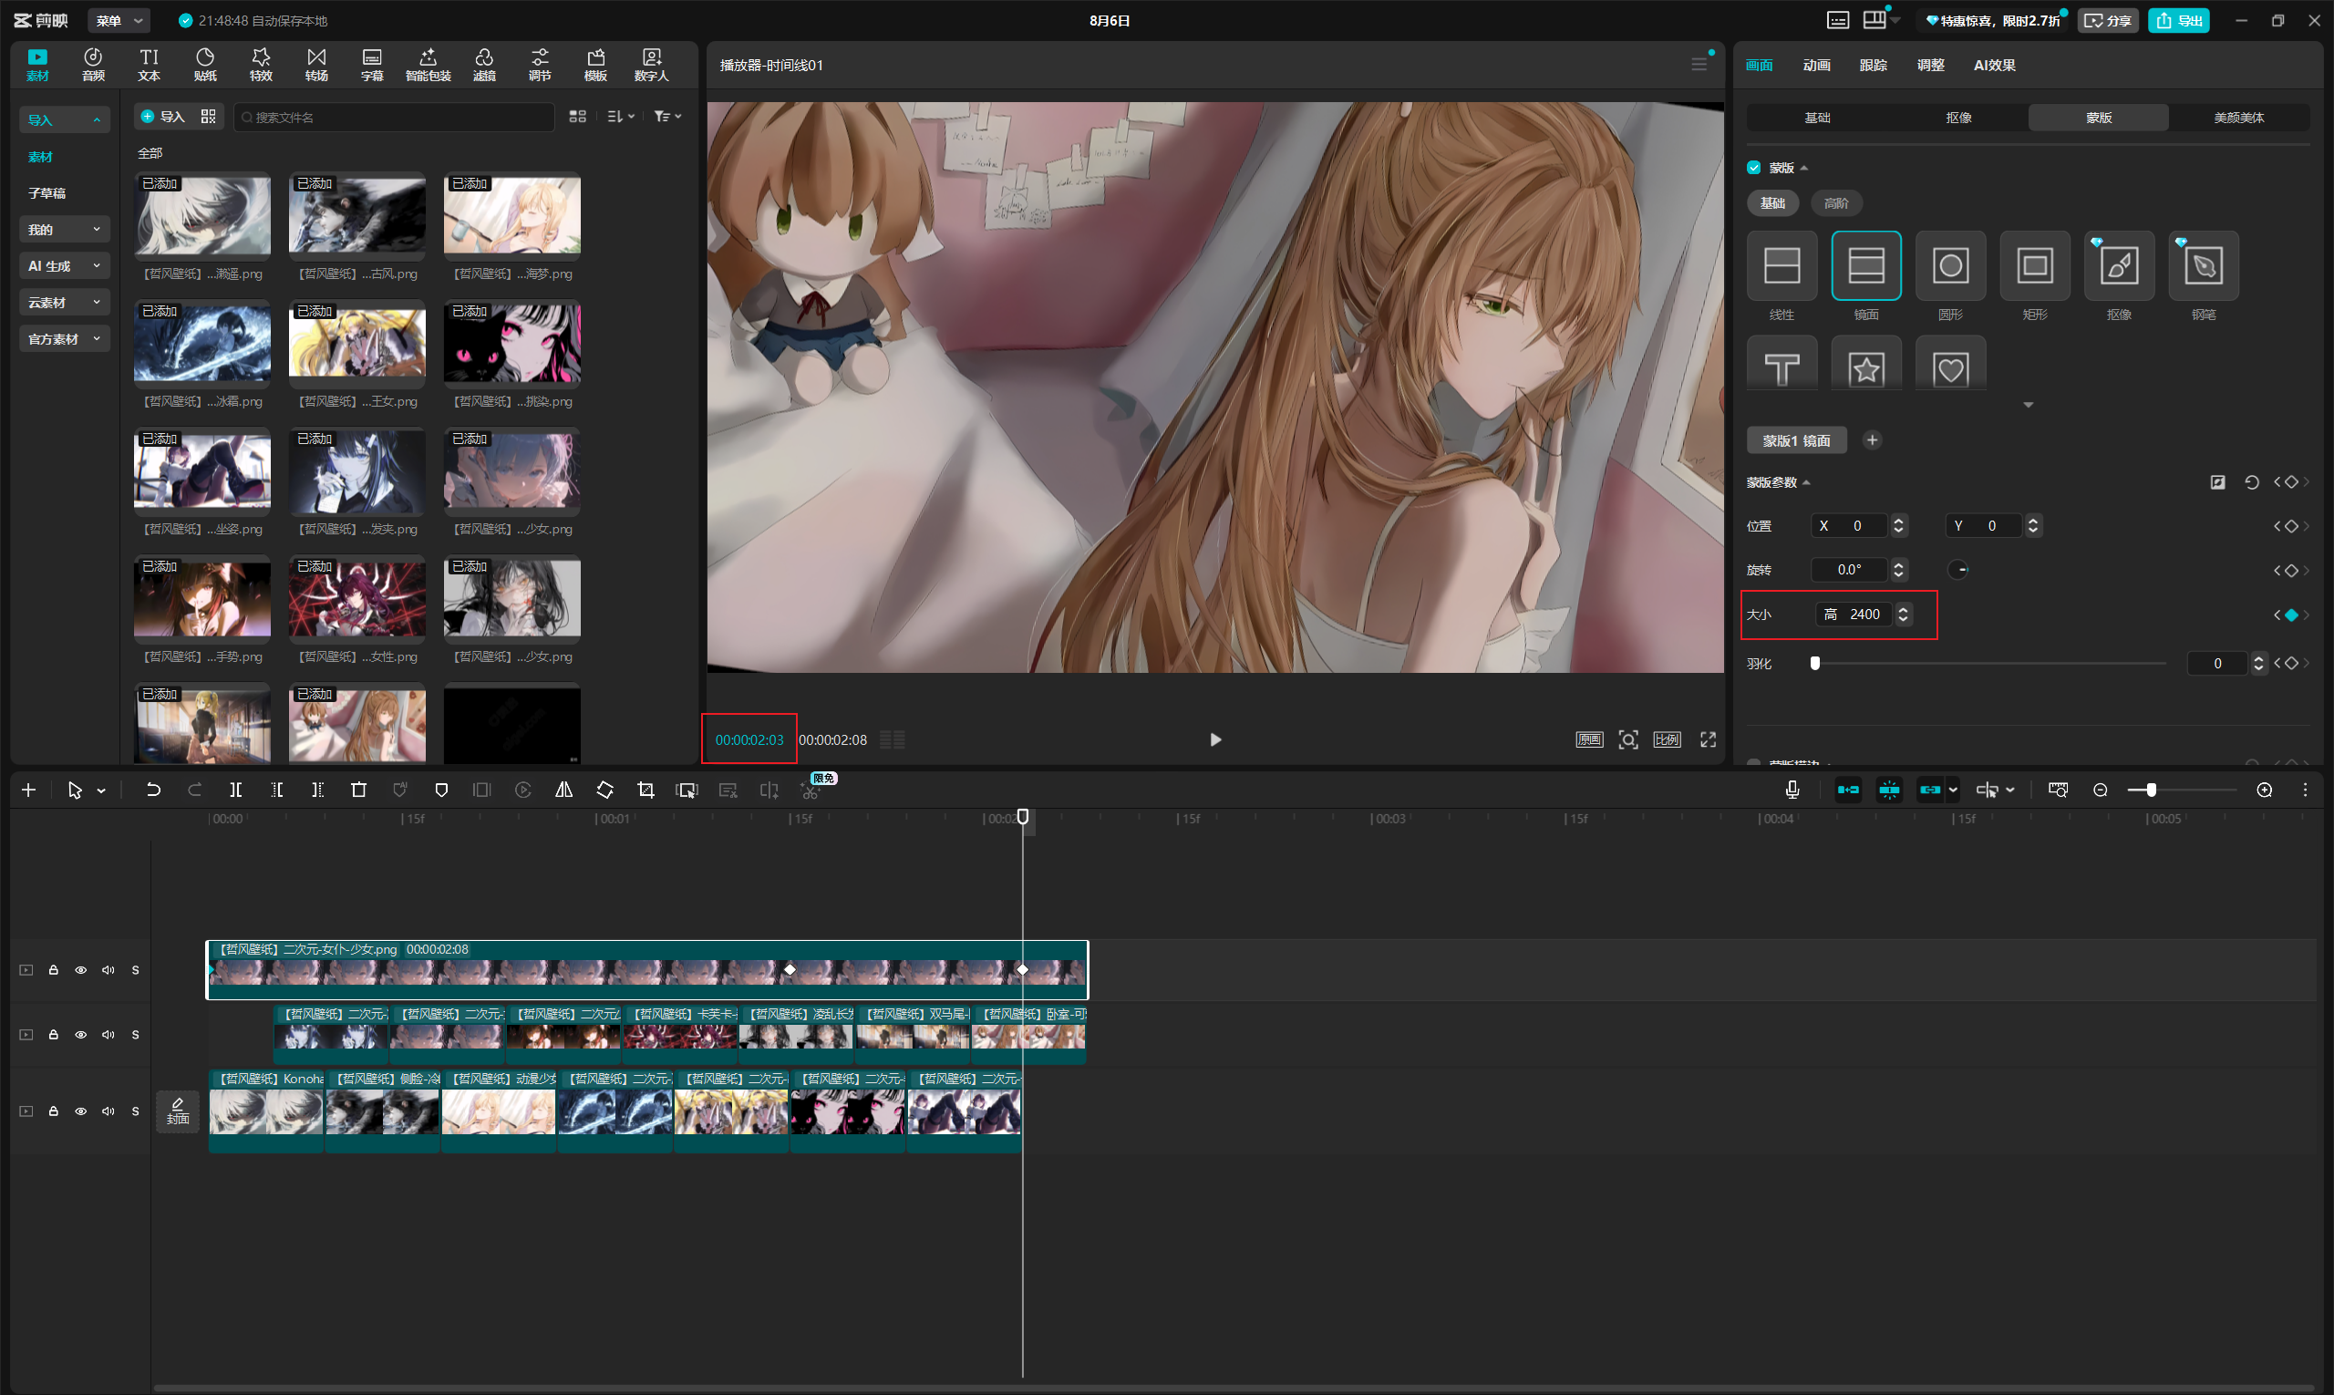Reset mask parameters with the reset icon
Viewport: 2334px width, 1395px height.
2251,482
